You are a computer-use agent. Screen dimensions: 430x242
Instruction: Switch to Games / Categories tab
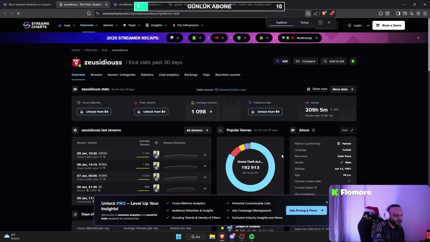(121, 75)
